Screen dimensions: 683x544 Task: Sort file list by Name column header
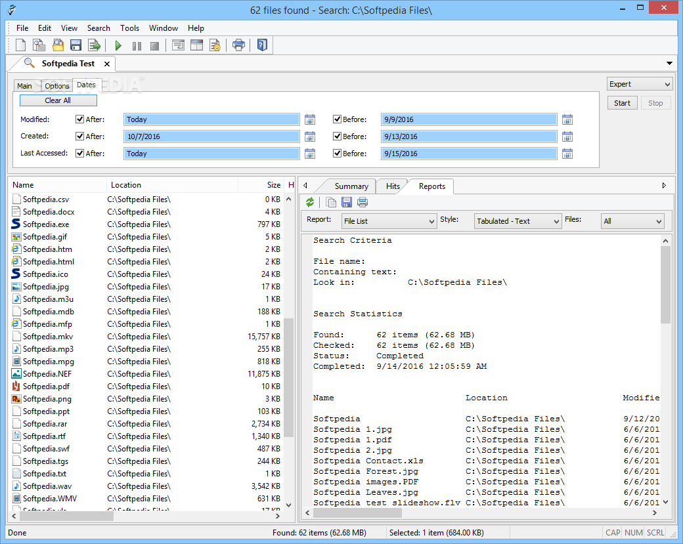pyautogui.click(x=58, y=185)
